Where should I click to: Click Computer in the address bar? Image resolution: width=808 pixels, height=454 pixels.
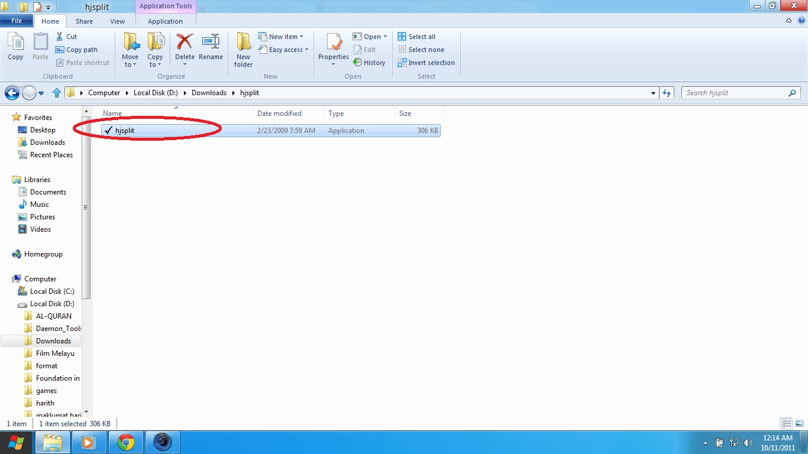(104, 93)
